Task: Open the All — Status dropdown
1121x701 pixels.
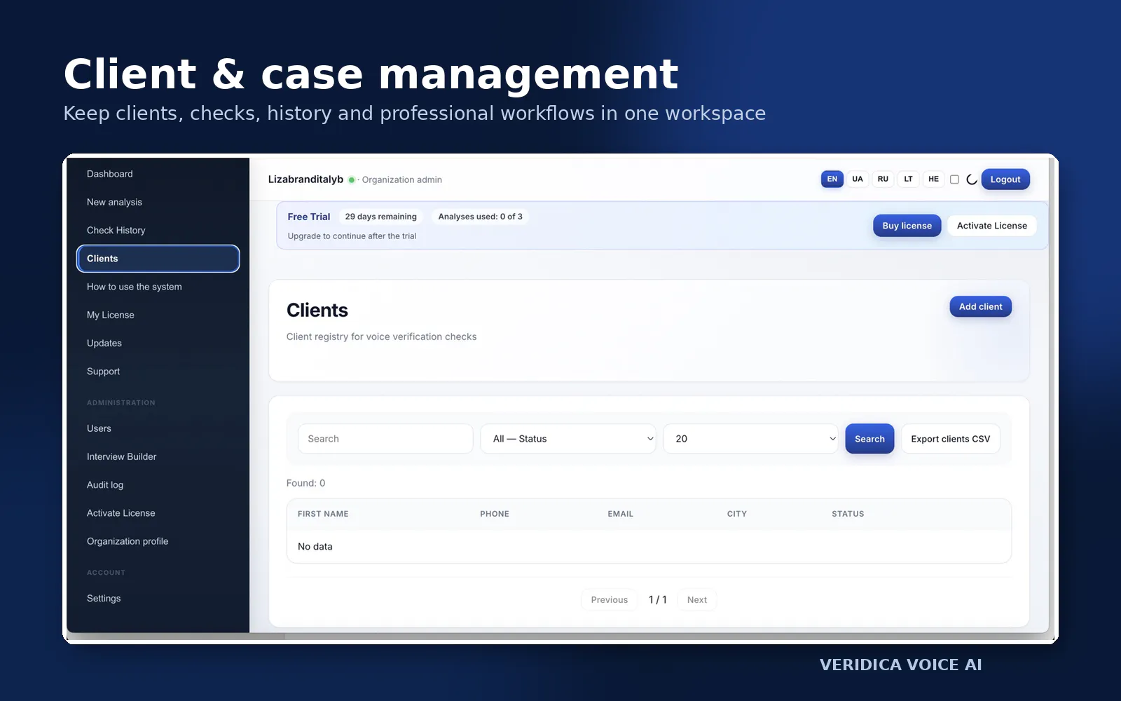Action: point(568,439)
